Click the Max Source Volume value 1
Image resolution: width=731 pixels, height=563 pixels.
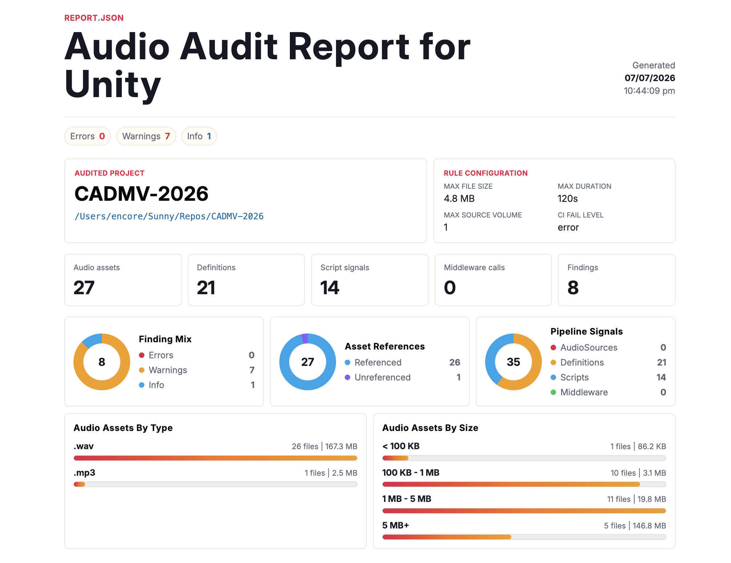pyautogui.click(x=446, y=227)
